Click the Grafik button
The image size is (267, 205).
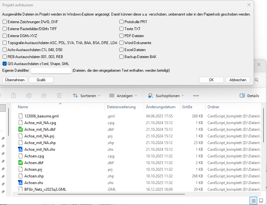(41, 80)
